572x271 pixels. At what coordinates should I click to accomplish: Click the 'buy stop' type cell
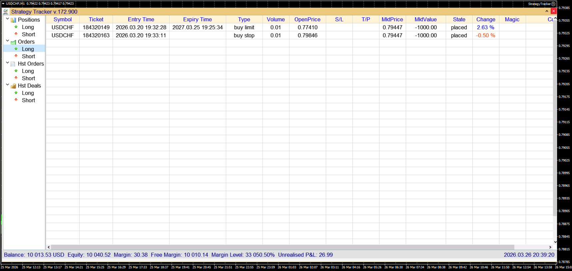[x=244, y=35]
